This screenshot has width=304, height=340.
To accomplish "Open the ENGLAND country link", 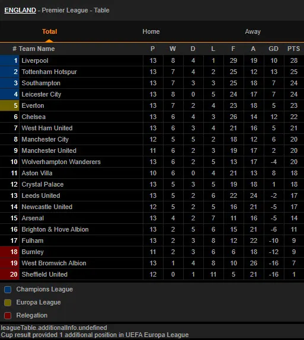I will pyautogui.click(x=20, y=10).
